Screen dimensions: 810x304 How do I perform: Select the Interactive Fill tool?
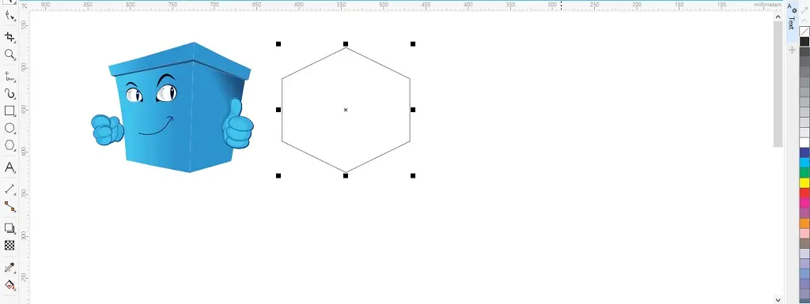pos(9,284)
